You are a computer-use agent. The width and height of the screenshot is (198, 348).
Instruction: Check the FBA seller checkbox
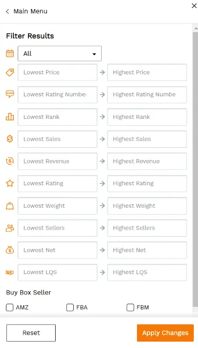70,308
